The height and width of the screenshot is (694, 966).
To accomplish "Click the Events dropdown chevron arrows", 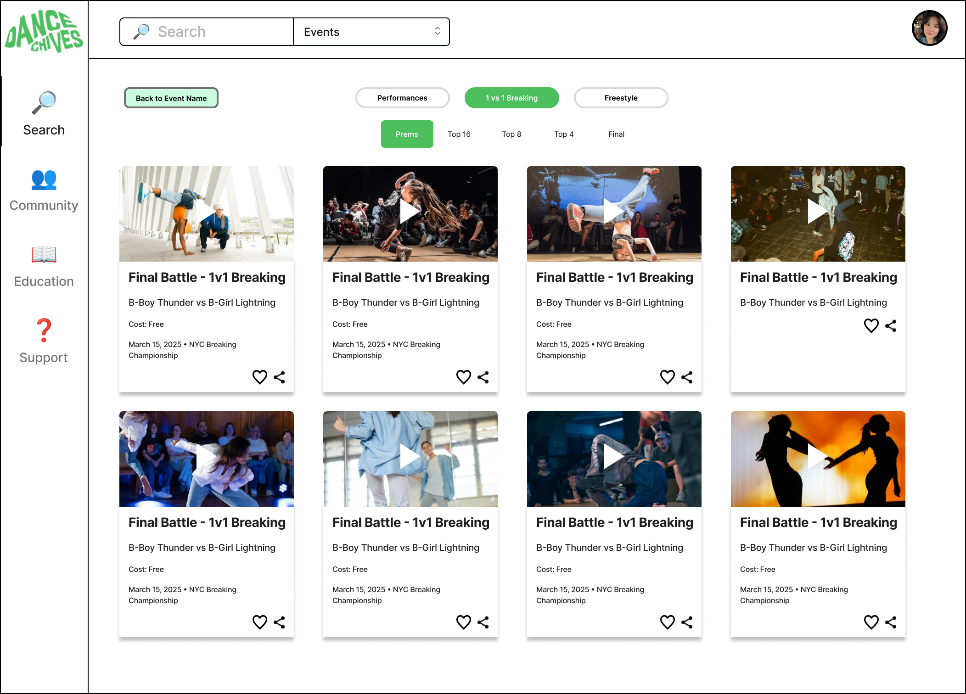I will pyautogui.click(x=437, y=31).
